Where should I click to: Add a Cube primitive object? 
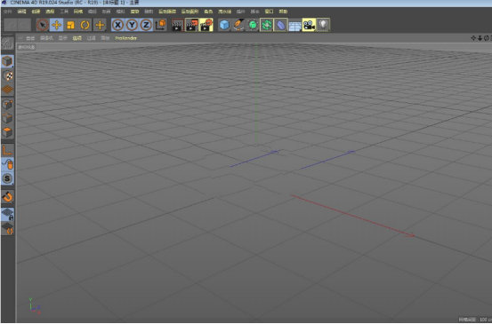tap(224, 25)
